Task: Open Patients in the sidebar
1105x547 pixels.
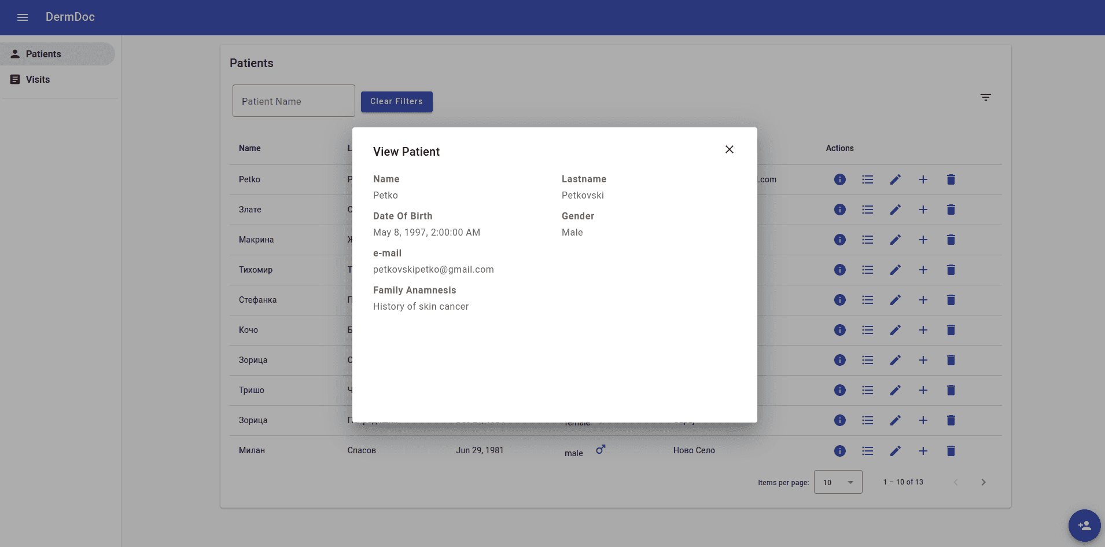Action: tap(43, 54)
